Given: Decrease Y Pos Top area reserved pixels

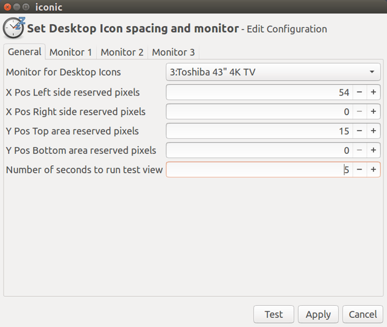Looking at the screenshot, I should (x=360, y=131).
